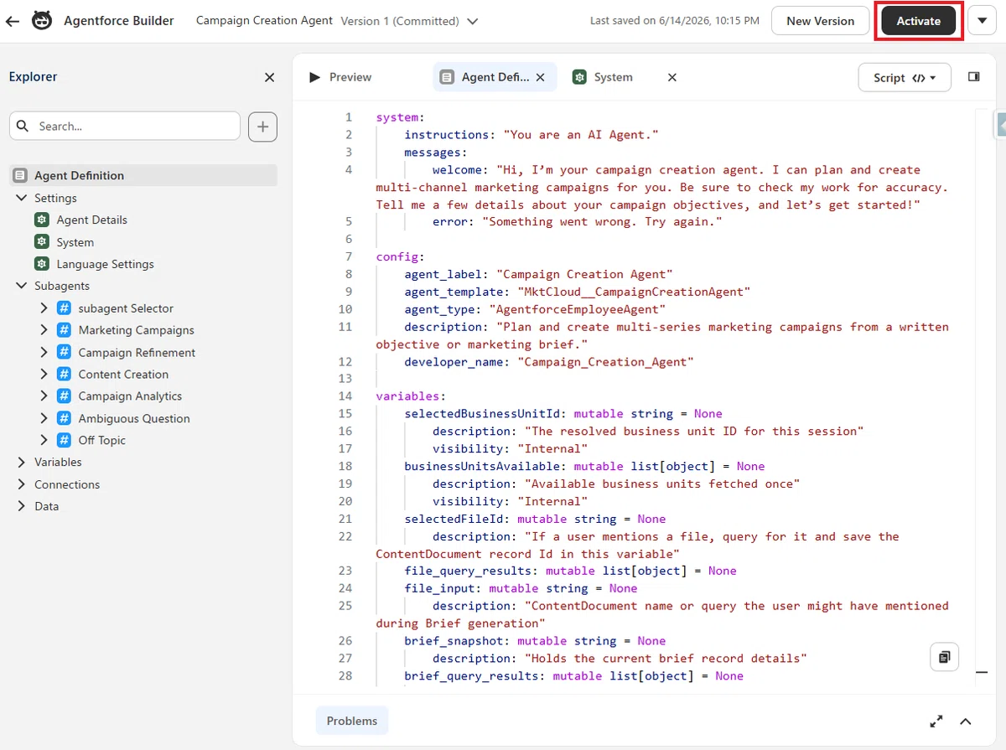Click the gear icon beside Language Settings
Viewport: 1006px width, 750px height.
click(42, 263)
